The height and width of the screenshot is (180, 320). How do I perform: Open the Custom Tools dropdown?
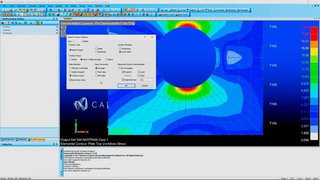tap(166, 14)
